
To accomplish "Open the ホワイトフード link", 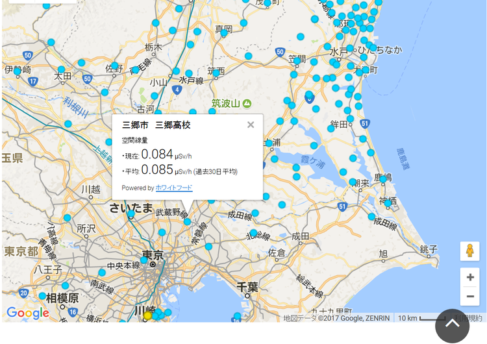I will tap(173, 188).
